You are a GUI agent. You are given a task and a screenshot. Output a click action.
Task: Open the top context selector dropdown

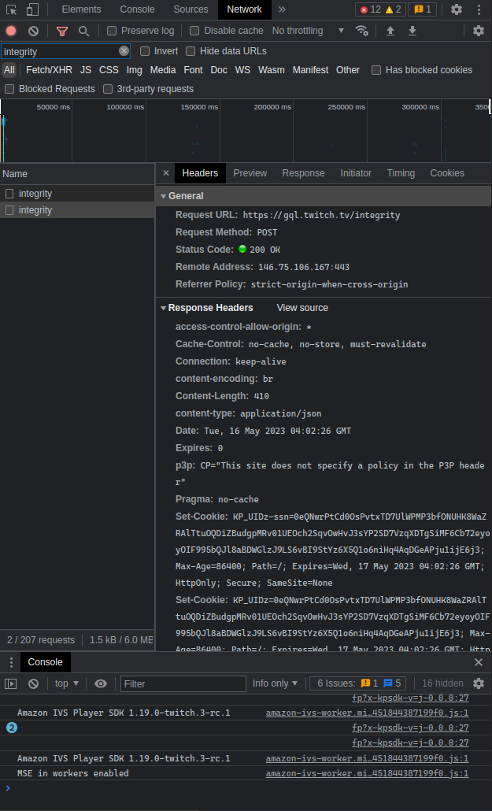click(67, 683)
